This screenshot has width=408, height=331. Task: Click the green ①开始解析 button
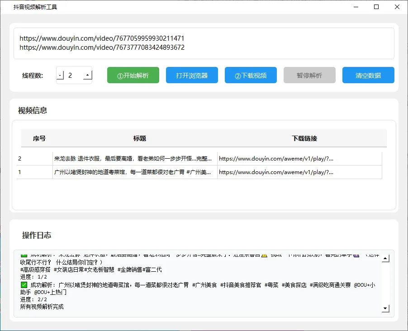tap(133, 75)
